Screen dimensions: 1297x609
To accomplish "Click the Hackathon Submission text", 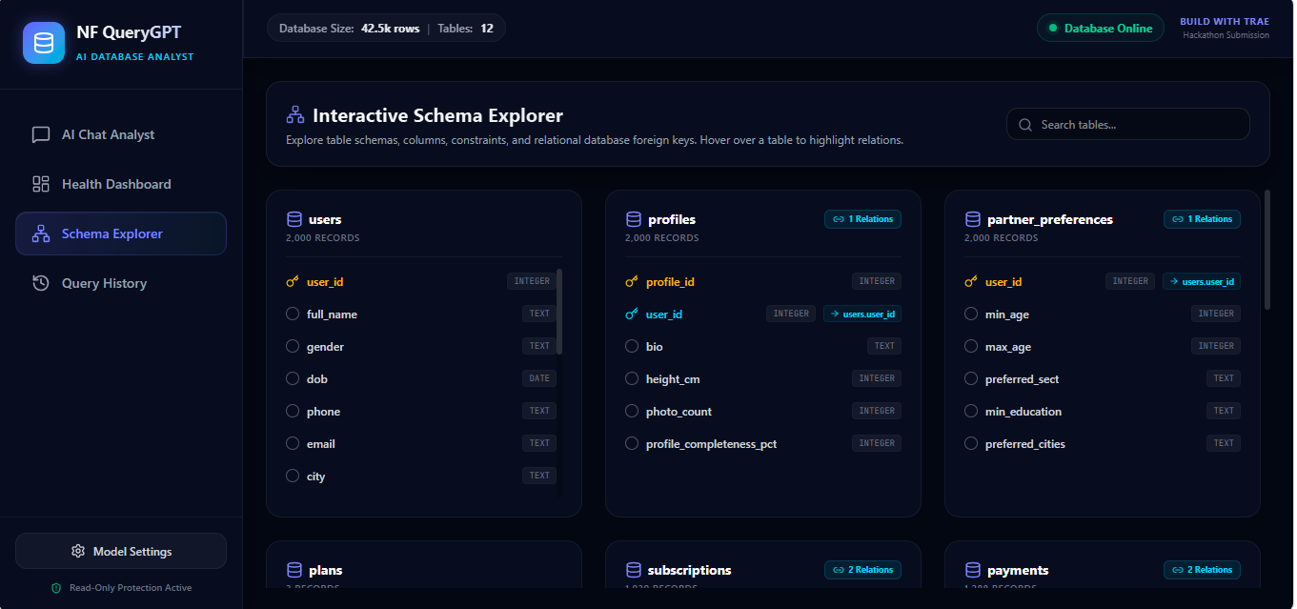I will click(1226, 35).
